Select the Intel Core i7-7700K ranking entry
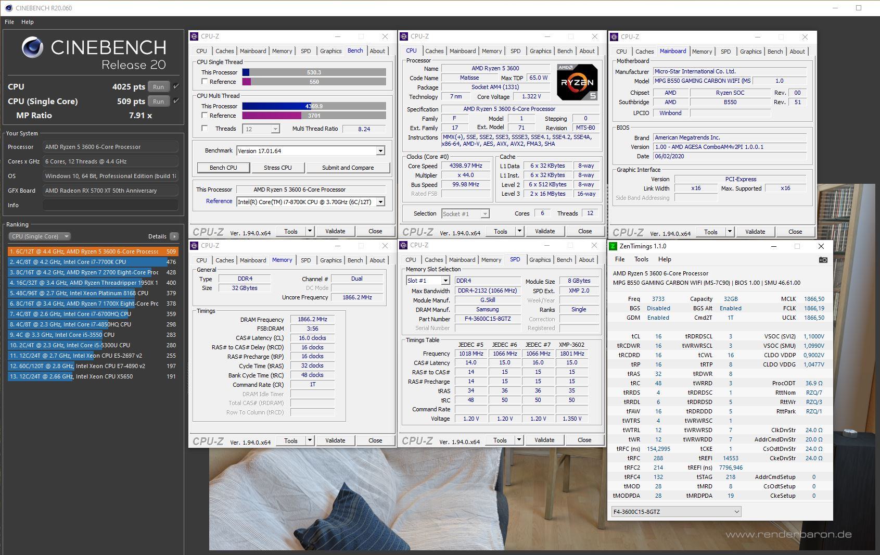 tap(93, 262)
